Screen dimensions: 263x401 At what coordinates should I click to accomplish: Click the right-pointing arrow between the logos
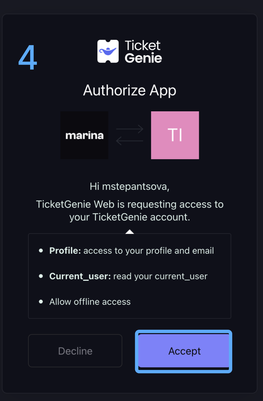click(x=130, y=129)
